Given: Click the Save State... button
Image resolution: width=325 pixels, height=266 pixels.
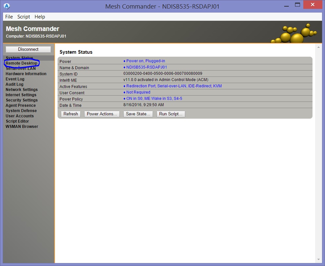Looking at the screenshot, I should (138, 114).
